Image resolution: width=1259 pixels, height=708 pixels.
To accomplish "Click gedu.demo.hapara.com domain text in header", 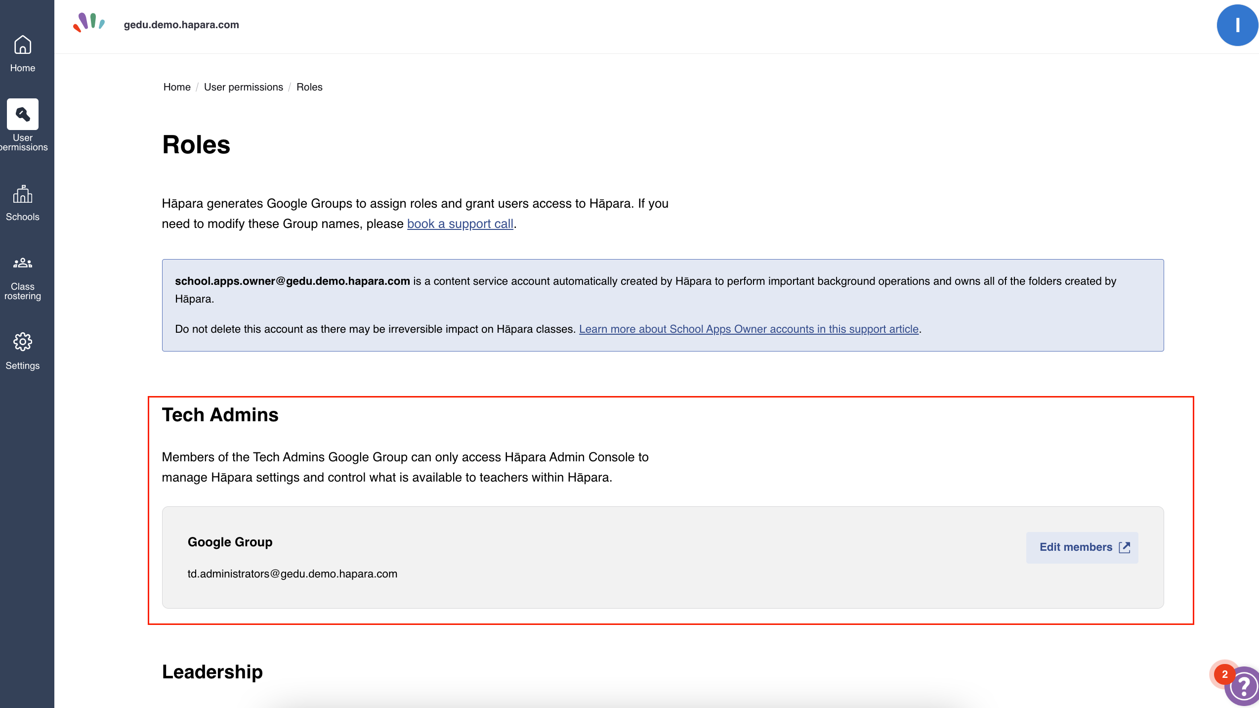I will point(181,25).
